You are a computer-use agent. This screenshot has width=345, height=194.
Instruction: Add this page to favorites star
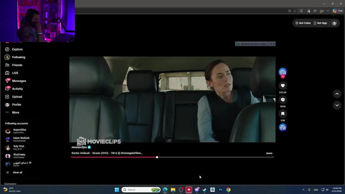295,11
